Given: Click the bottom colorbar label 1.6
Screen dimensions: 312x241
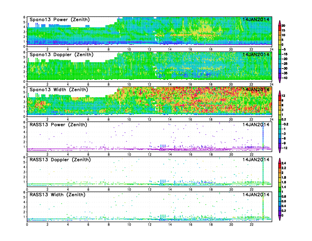Looking at the screenshot, I should coord(284,182).
